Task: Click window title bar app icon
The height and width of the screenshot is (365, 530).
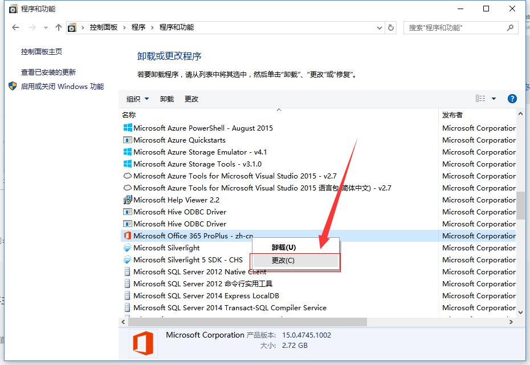Action: tap(13, 9)
